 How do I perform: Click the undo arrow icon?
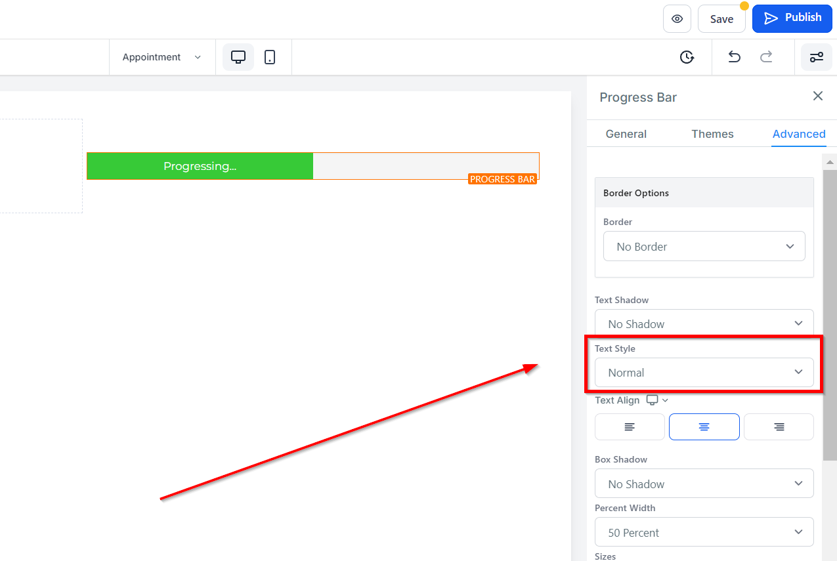pos(734,57)
